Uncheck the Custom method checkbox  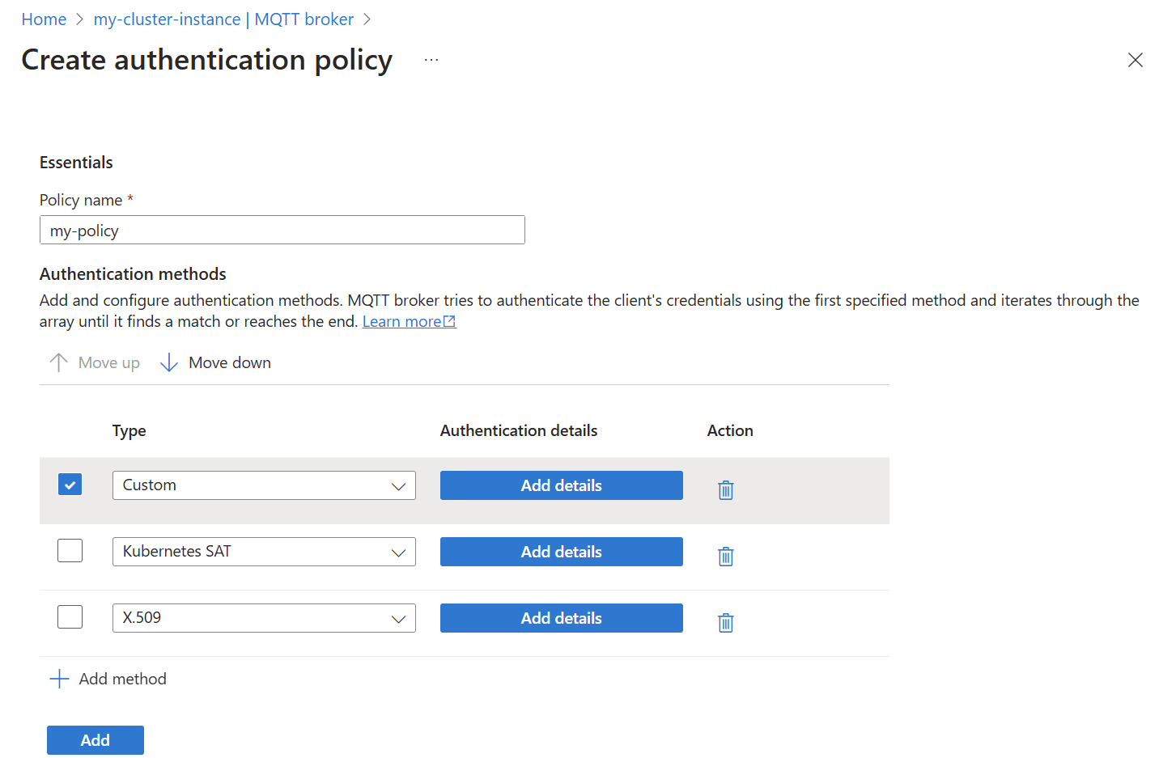70,484
